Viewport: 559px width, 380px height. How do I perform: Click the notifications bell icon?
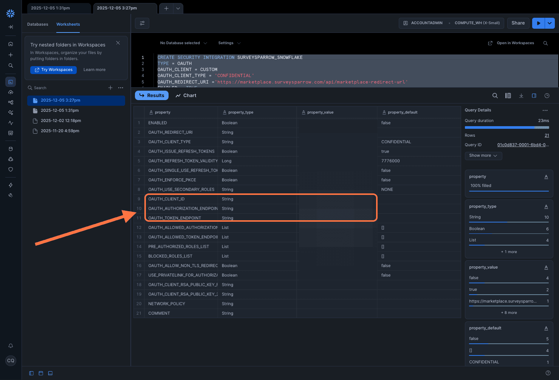tap(11, 346)
